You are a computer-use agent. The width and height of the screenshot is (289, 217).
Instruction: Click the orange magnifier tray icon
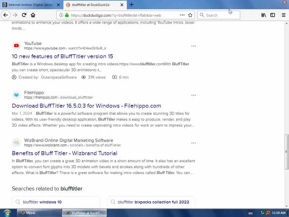pos(268,213)
